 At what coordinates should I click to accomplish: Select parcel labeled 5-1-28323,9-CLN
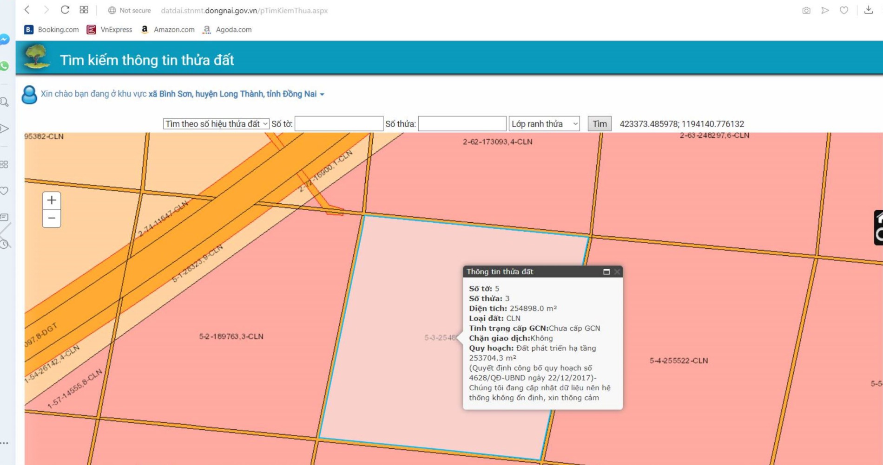[197, 263]
